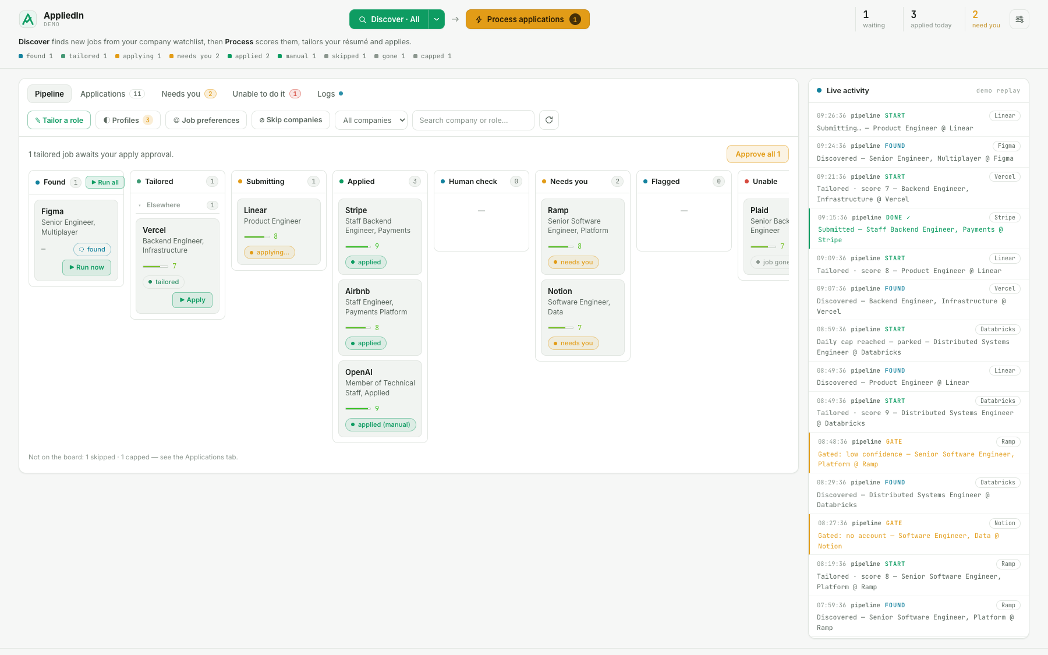The height and width of the screenshot is (655, 1048).
Task: Click the Skip companies button
Action: point(291,120)
